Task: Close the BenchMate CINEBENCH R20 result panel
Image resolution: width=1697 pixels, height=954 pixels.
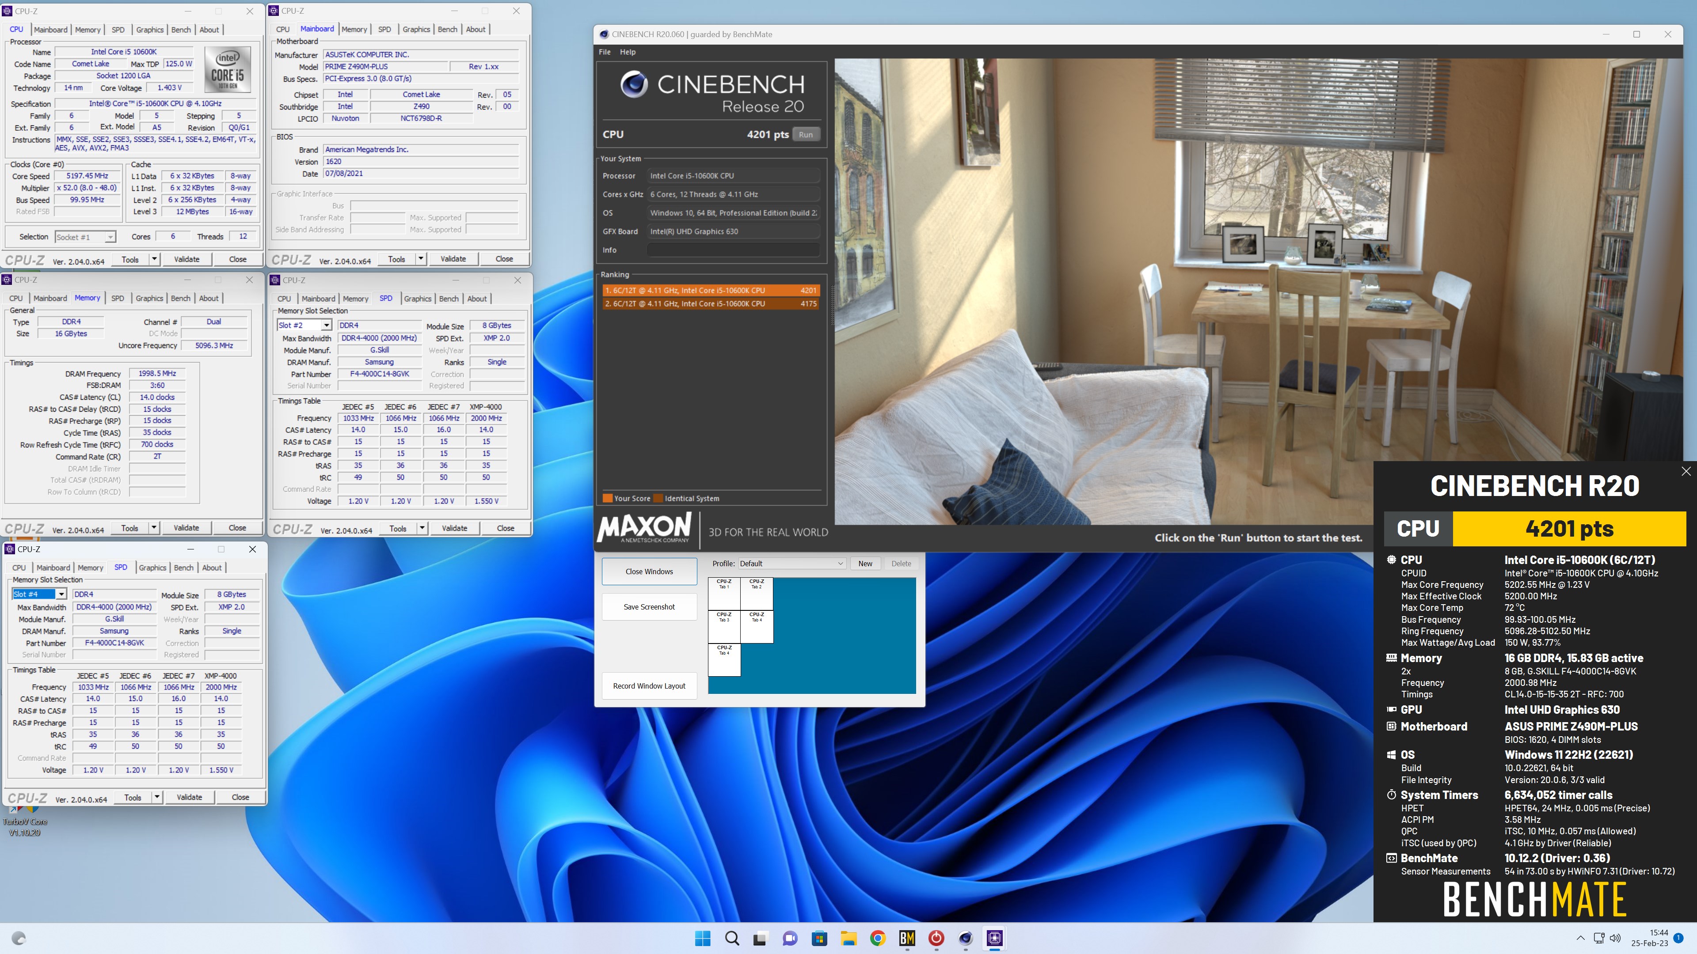Action: [x=1686, y=471]
